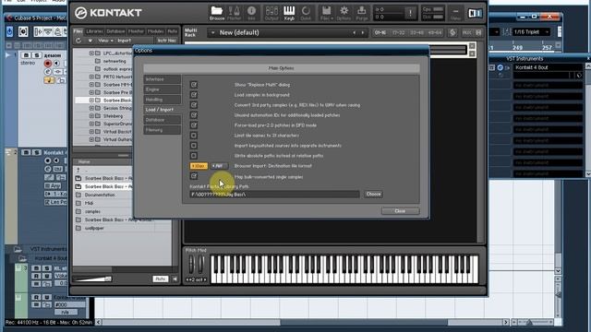This screenshot has height=332, width=591.
Task: Expand the Session Strings folder
Action: coord(91,108)
